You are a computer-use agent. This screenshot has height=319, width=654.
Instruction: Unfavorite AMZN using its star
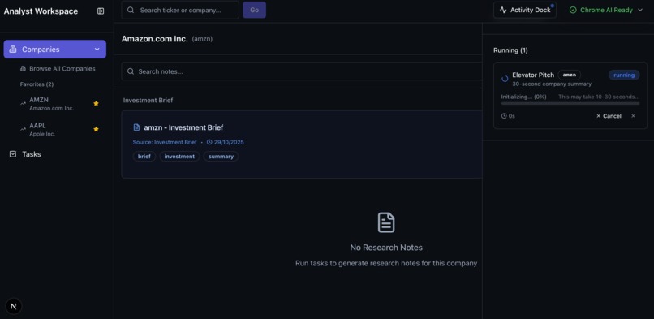96,103
